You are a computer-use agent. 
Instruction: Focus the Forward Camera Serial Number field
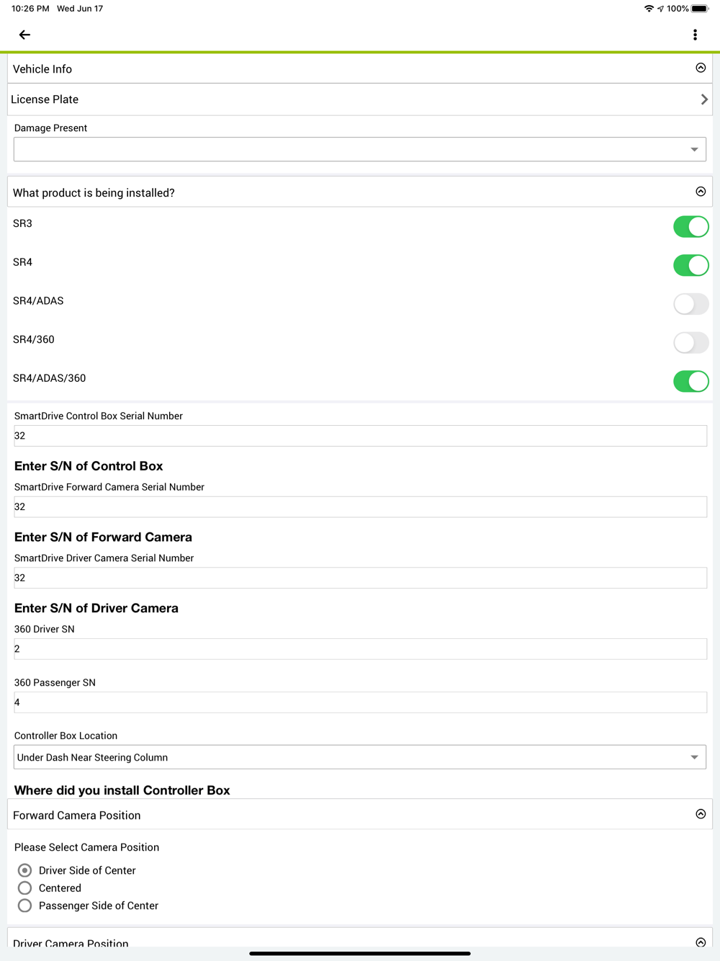(x=360, y=506)
